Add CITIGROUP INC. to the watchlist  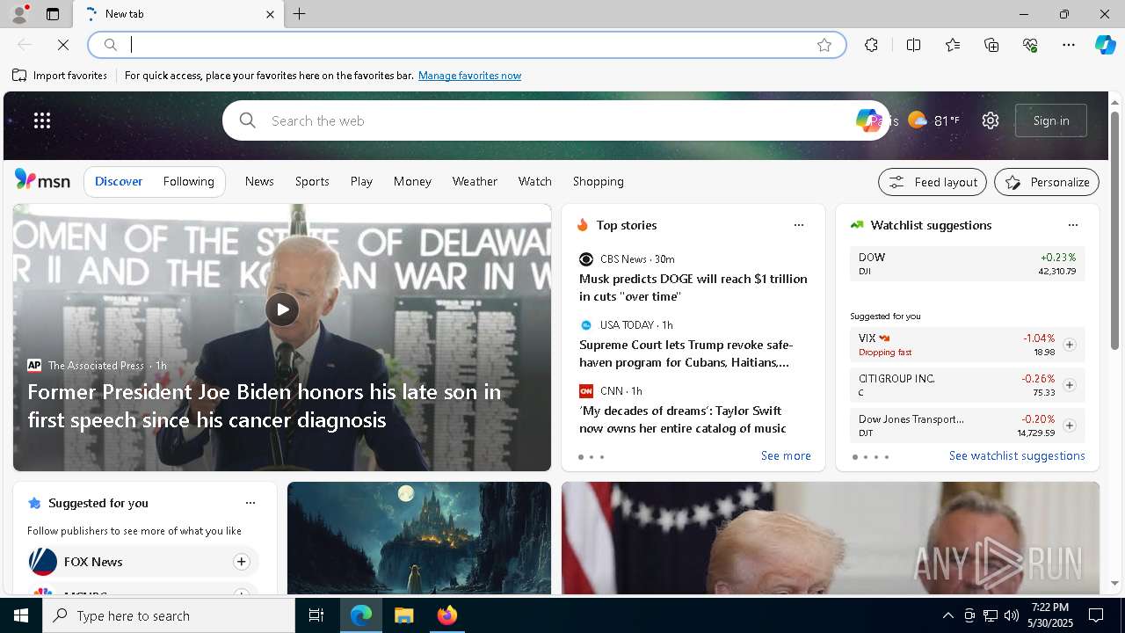point(1070,385)
